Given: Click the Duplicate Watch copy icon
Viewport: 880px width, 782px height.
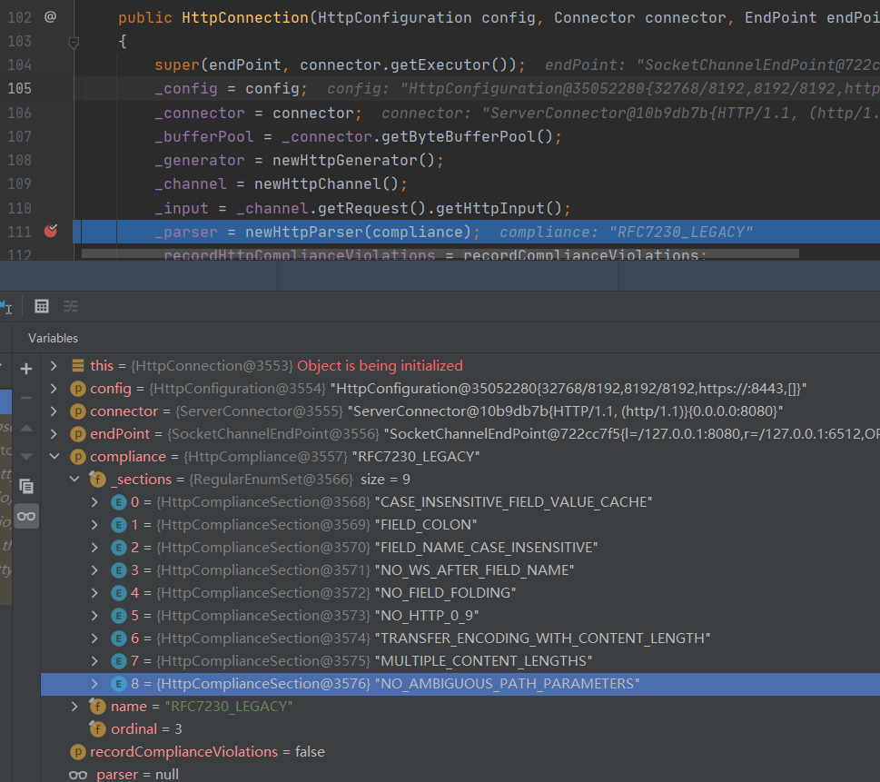Looking at the screenshot, I should point(26,486).
